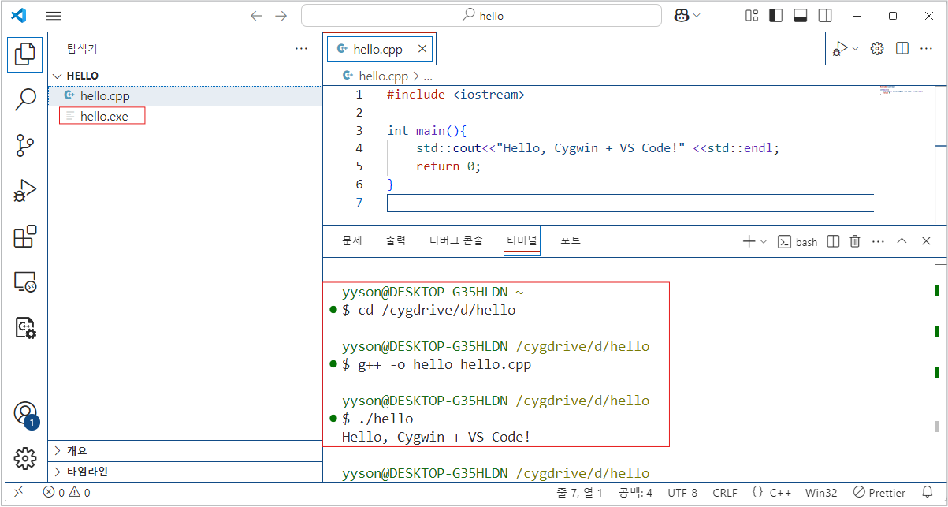This screenshot has height=507, width=948.
Task: Switch to the 출력 output tab
Action: 396,240
